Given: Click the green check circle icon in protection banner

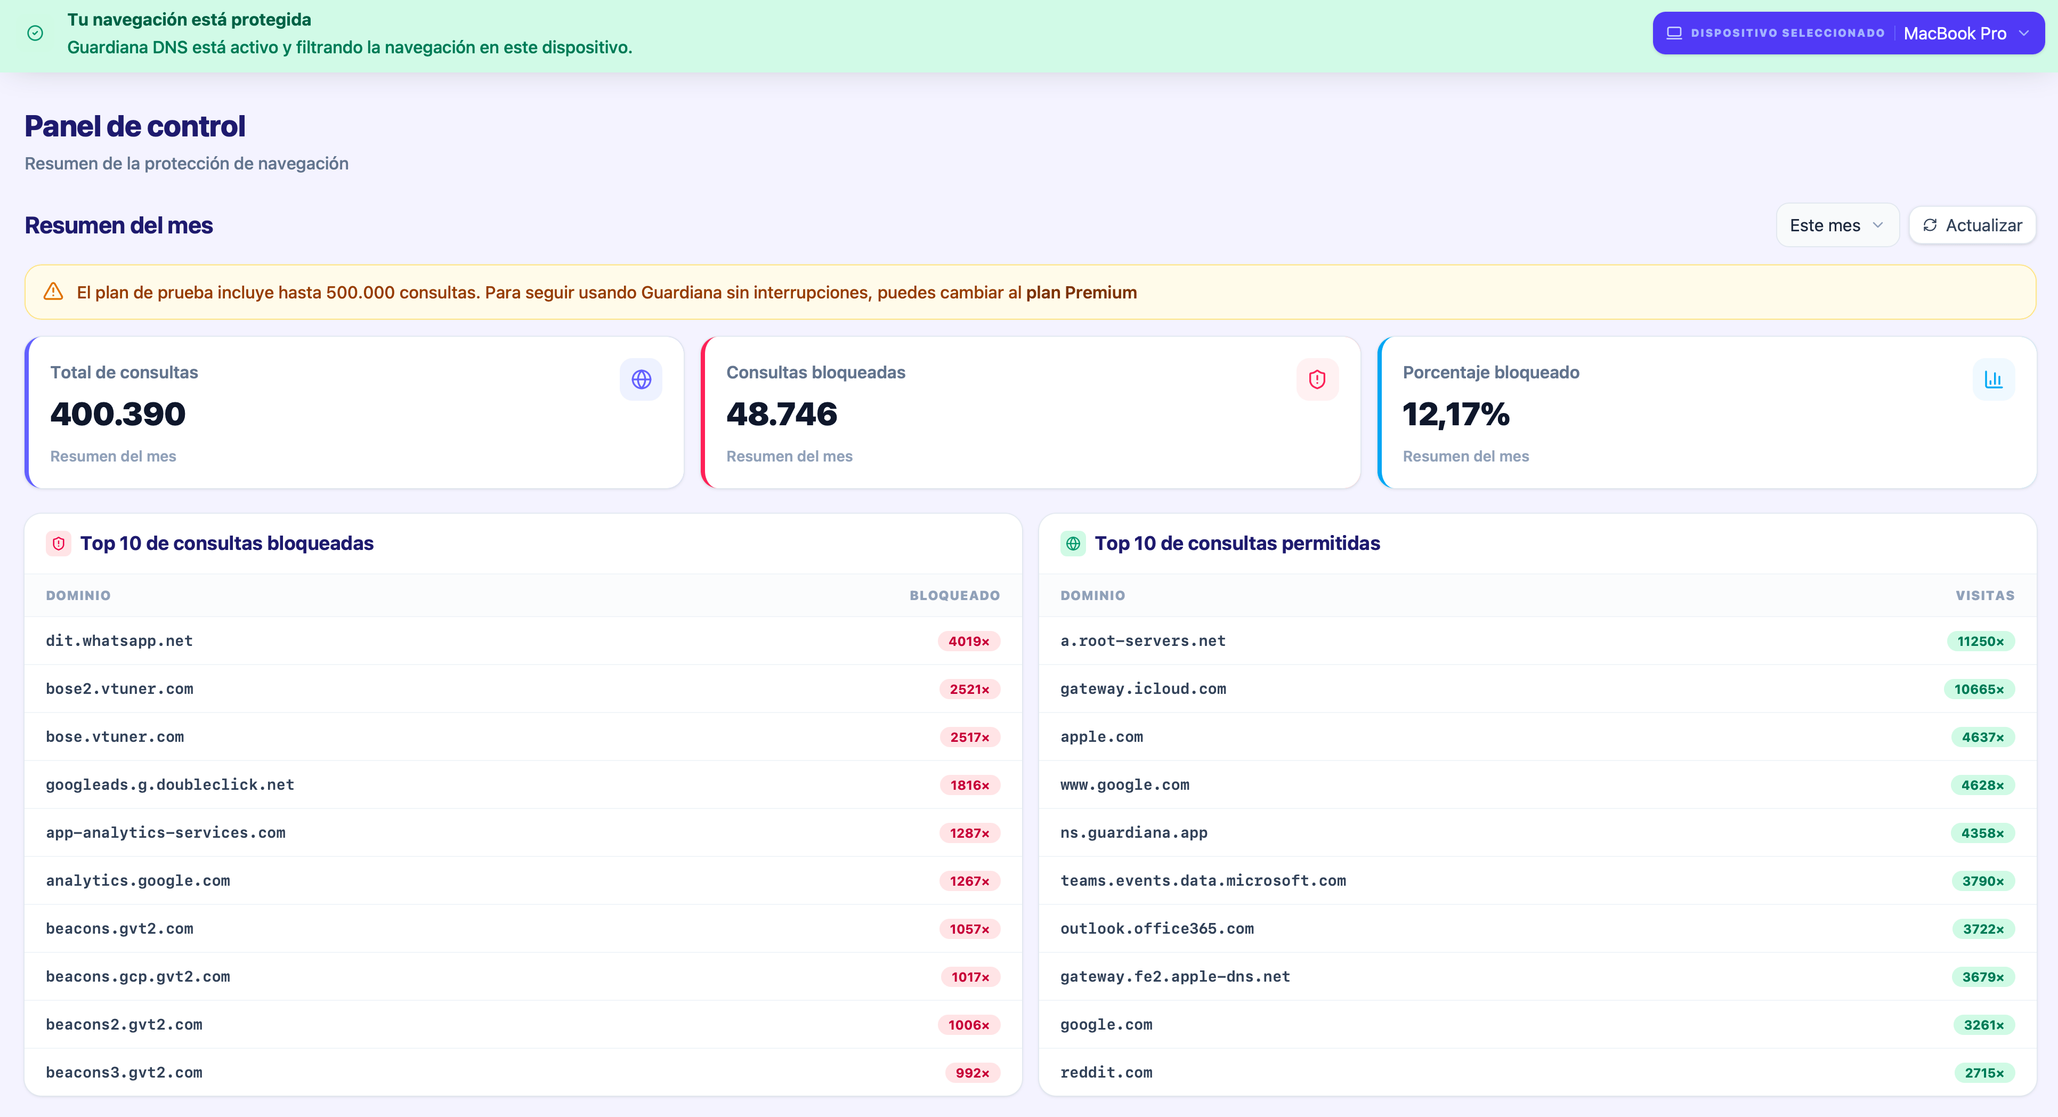Looking at the screenshot, I should pyautogui.click(x=35, y=33).
